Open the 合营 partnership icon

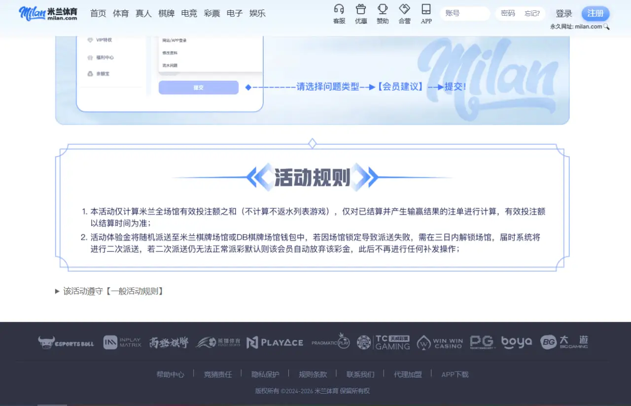tap(405, 14)
